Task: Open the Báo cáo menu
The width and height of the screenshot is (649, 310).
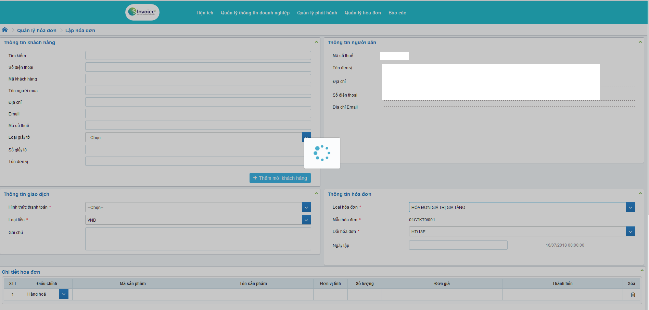Action: pos(397,13)
